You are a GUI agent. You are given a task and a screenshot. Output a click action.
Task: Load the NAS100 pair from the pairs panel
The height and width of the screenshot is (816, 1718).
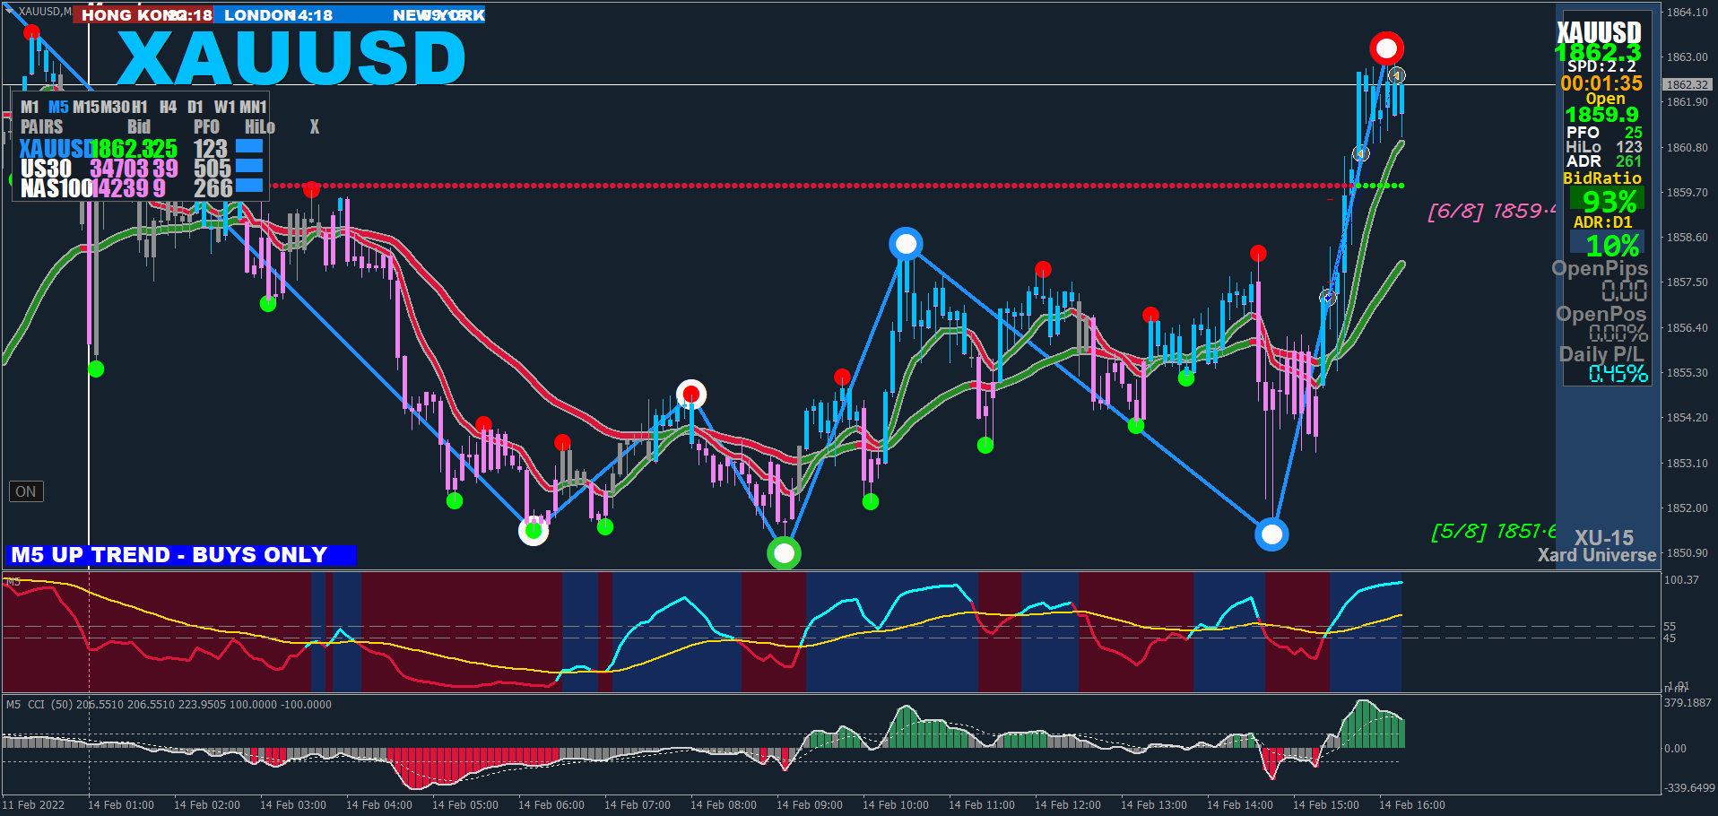point(56,188)
